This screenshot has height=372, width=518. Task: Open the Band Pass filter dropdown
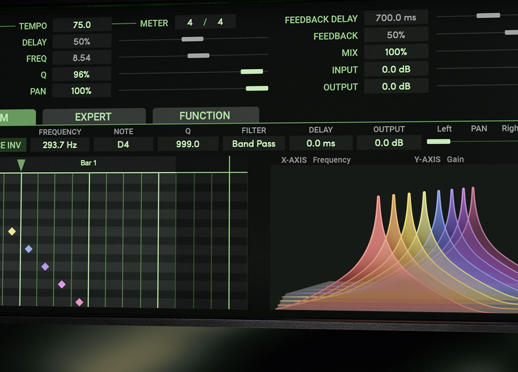[x=254, y=144]
